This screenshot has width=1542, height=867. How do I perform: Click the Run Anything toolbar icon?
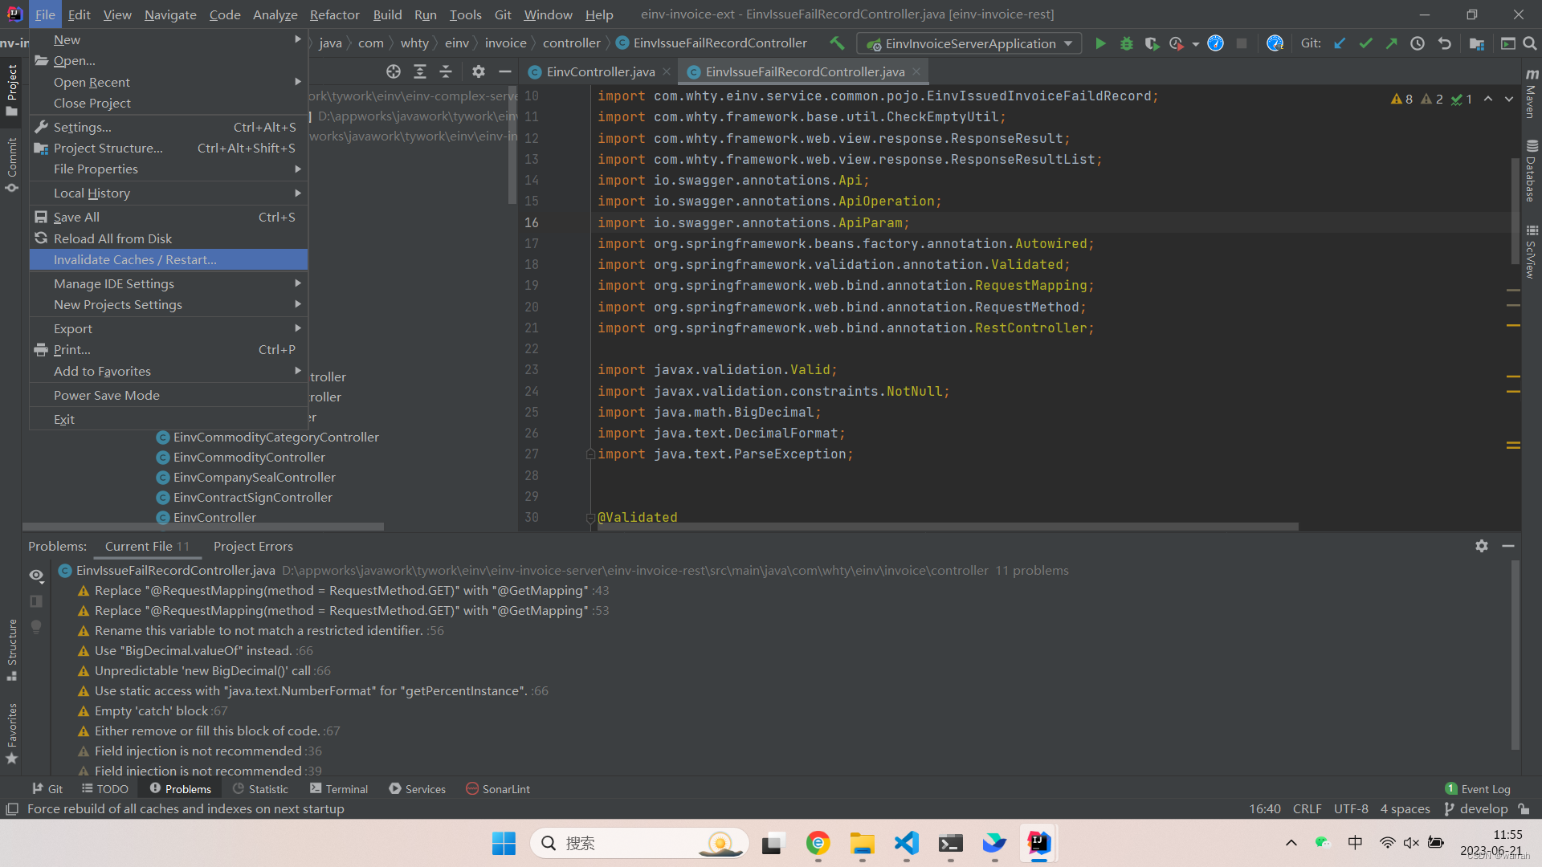click(x=1507, y=43)
